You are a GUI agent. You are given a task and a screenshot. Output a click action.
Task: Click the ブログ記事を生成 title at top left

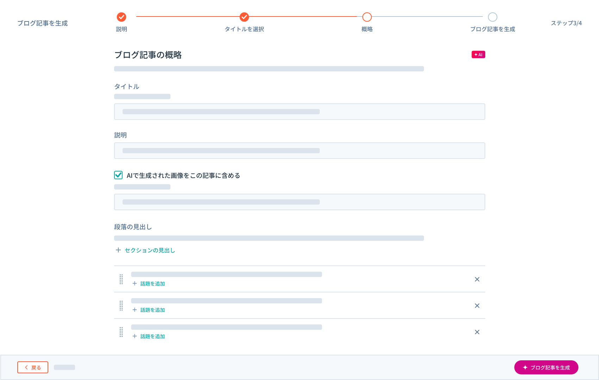[43, 23]
